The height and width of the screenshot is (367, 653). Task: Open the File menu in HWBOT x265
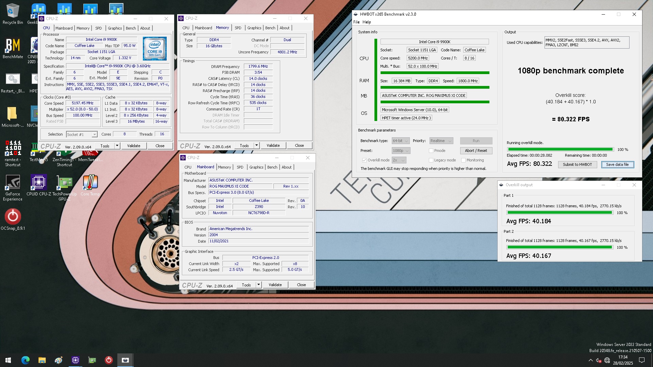[356, 22]
